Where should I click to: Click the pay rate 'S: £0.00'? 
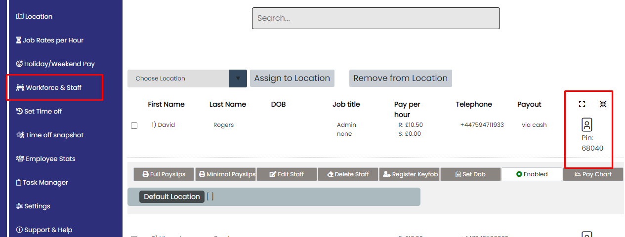410,134
